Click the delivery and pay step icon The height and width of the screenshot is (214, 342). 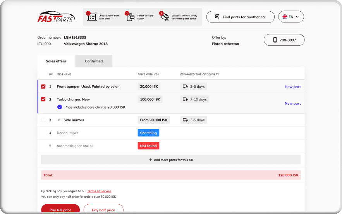tap(131, 17)
